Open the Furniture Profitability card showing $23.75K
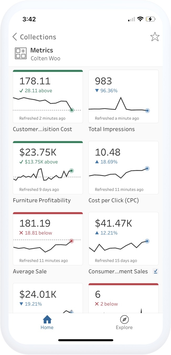Screen dimensions: 171x355 [x=48, y=168]
